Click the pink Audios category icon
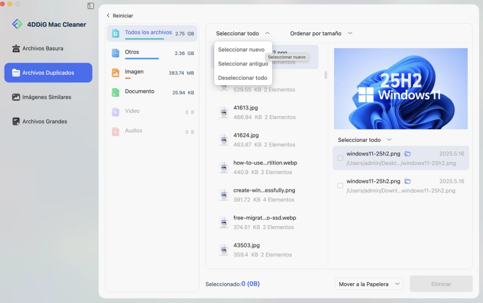Screen dimensions: 483x303 pos(115,132)
